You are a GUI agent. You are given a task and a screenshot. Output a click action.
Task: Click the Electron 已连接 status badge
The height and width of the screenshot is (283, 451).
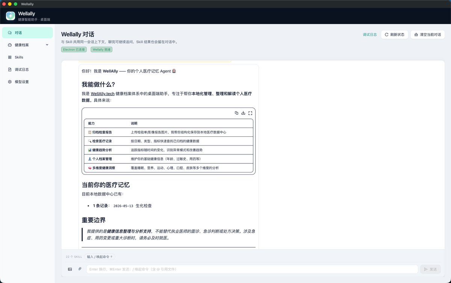coord(74,49)
